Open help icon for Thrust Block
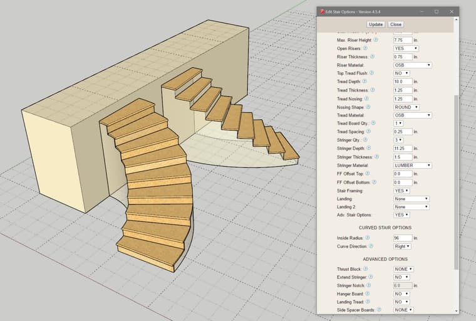The image size is (476, 321). pos(366,269)
